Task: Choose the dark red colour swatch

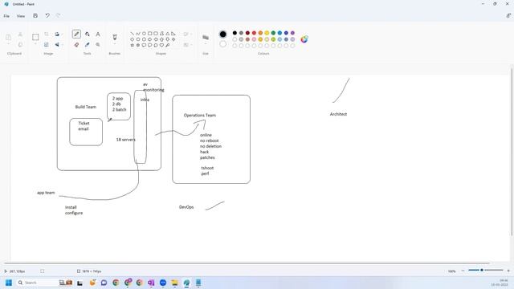Action: click(x=247, y=33)
